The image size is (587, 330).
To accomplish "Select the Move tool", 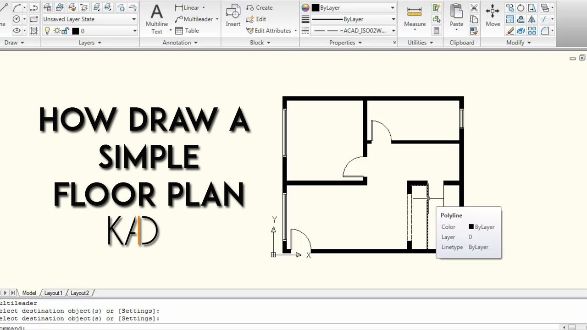I will pos(493,16).
